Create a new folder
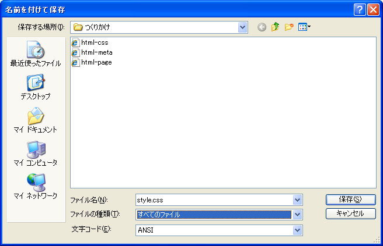The image size is (383, 246). (289, 27)
